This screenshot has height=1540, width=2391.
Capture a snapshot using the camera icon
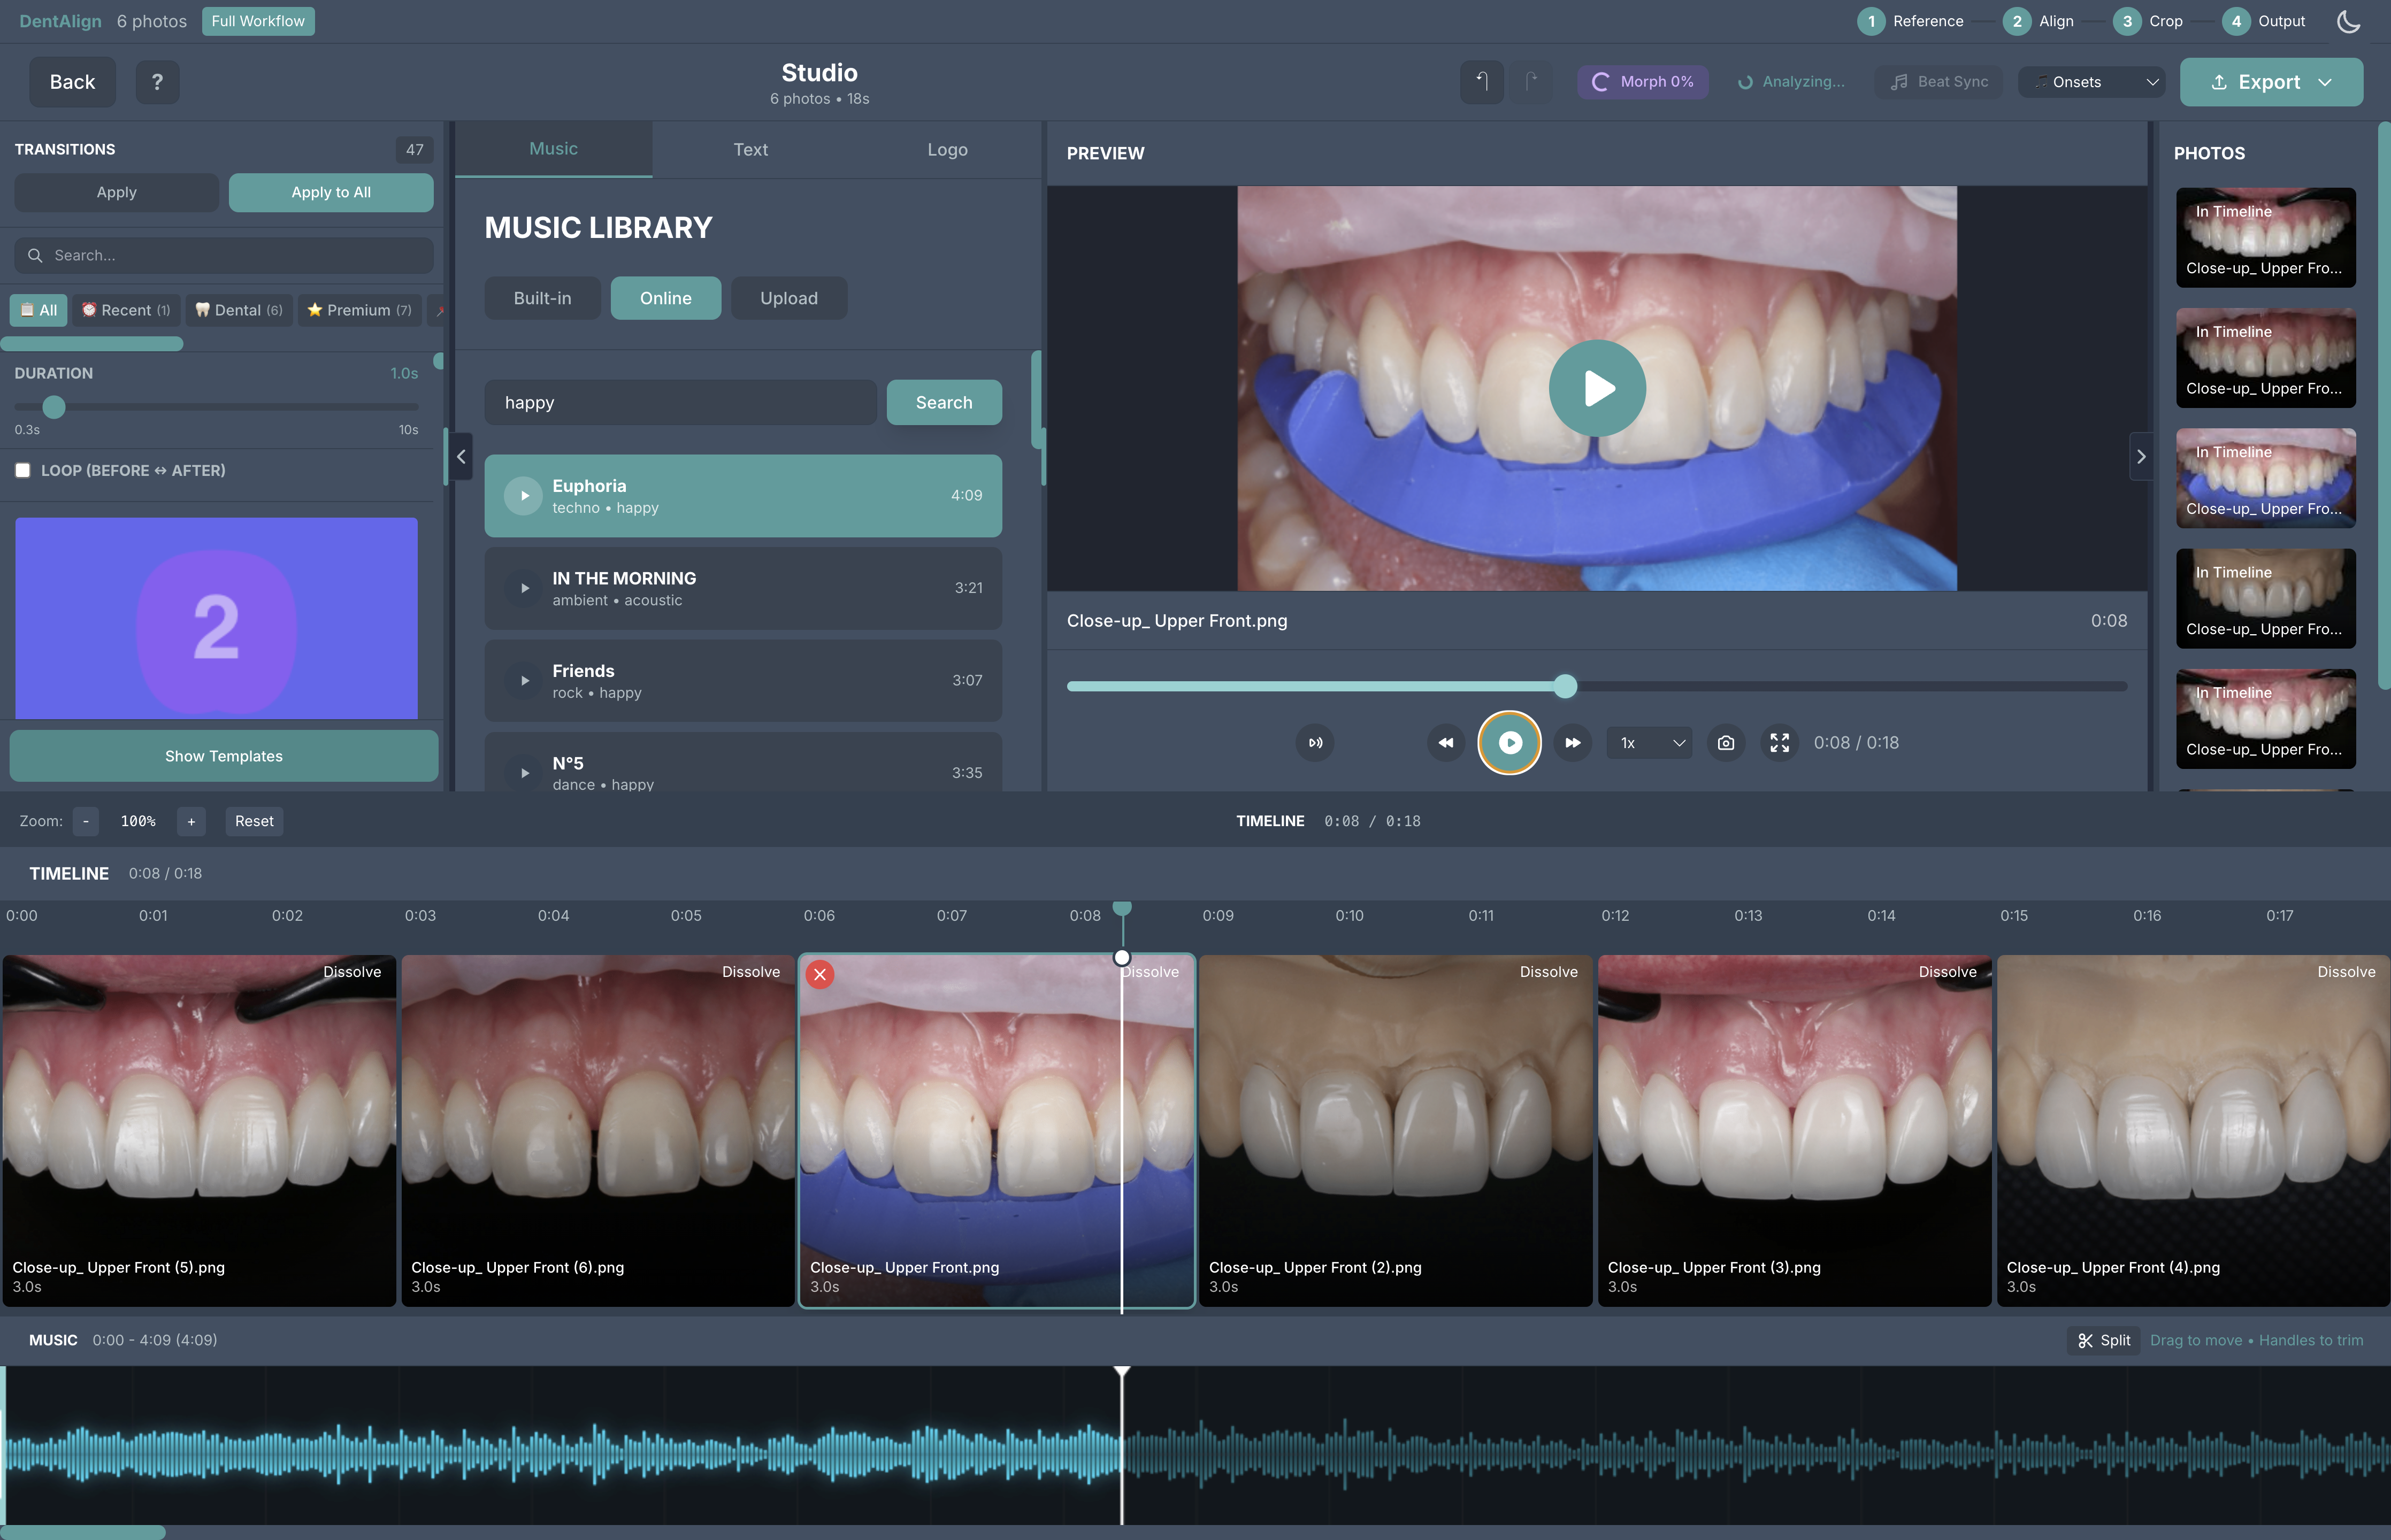click(x=1726, y=743)
